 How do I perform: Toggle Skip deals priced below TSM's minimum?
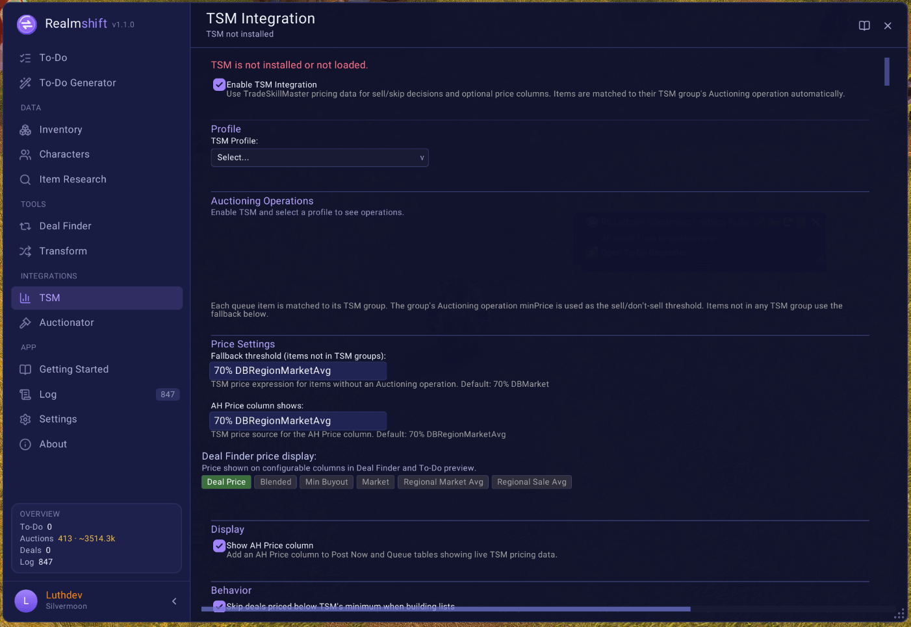coord(219,606)
